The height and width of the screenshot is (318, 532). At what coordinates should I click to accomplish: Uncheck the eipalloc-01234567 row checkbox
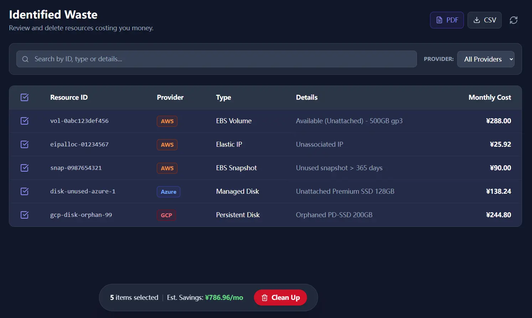click(x=25, y=144)
